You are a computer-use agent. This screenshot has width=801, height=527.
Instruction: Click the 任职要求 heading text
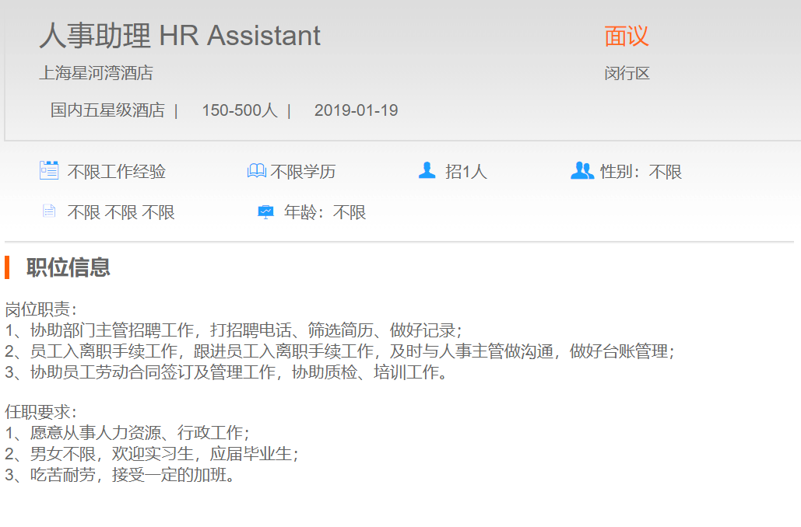tap(40, 413)
